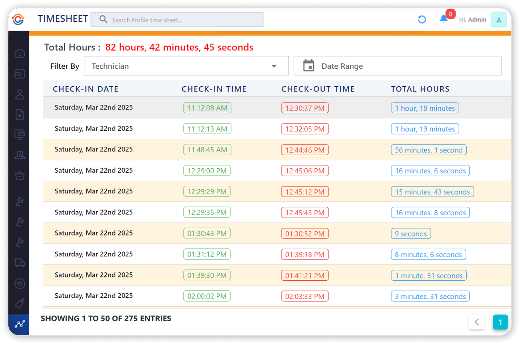
Task: Click the calendar icon beside Date Range
Action: tap(309, 66)
